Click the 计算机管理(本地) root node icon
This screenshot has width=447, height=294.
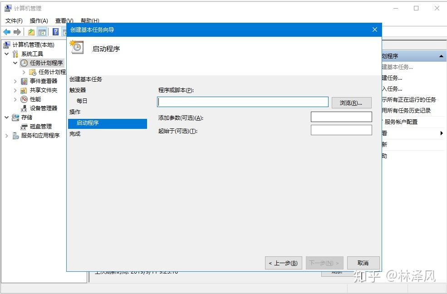[7, 45]
